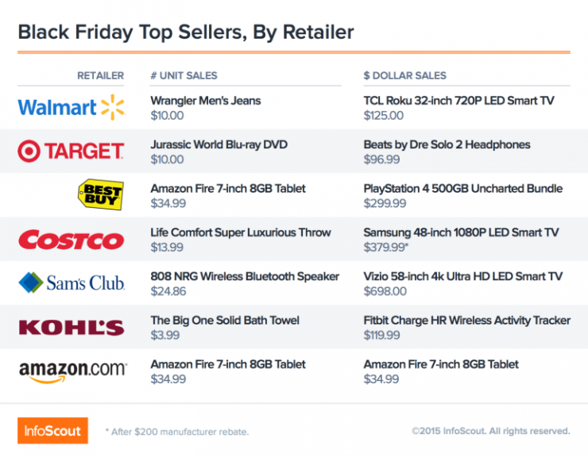Viewport: 588px width, 457px height.
Task: Select the Kohl's logo
Action: click(72, 328)
